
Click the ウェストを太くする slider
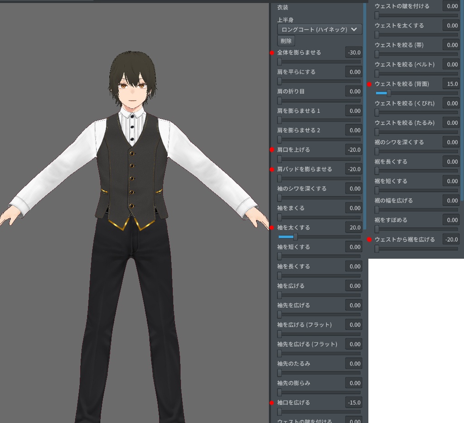click(416, 35)
